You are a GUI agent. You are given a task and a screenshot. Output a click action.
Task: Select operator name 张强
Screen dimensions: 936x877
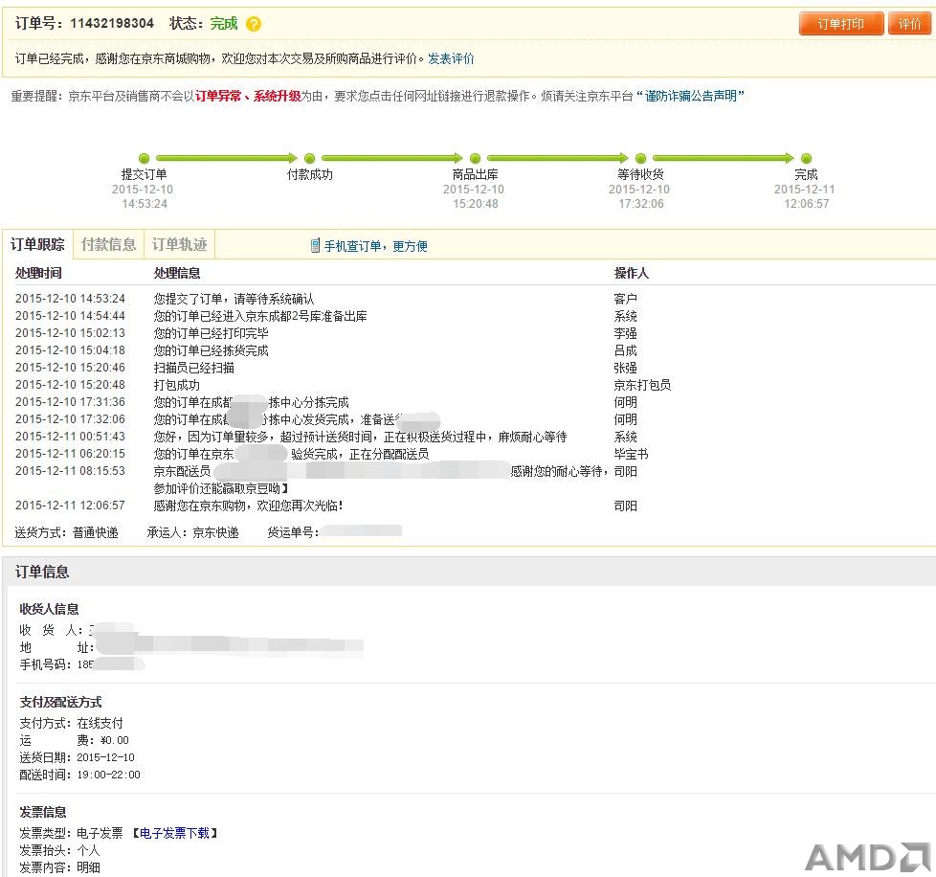626,368
